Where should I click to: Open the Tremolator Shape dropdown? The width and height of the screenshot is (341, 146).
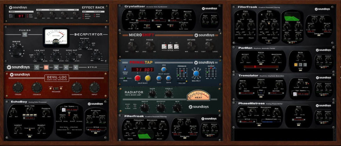246,93
